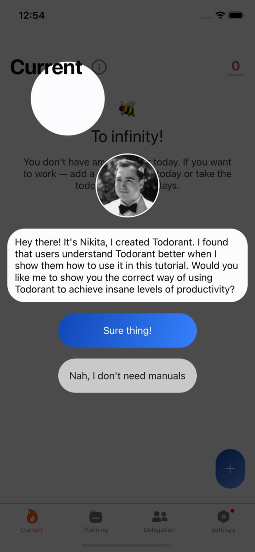The image size is (255, 552).
Task: Tap the Settings hexagon gear icon
Action: pos(223,516)
